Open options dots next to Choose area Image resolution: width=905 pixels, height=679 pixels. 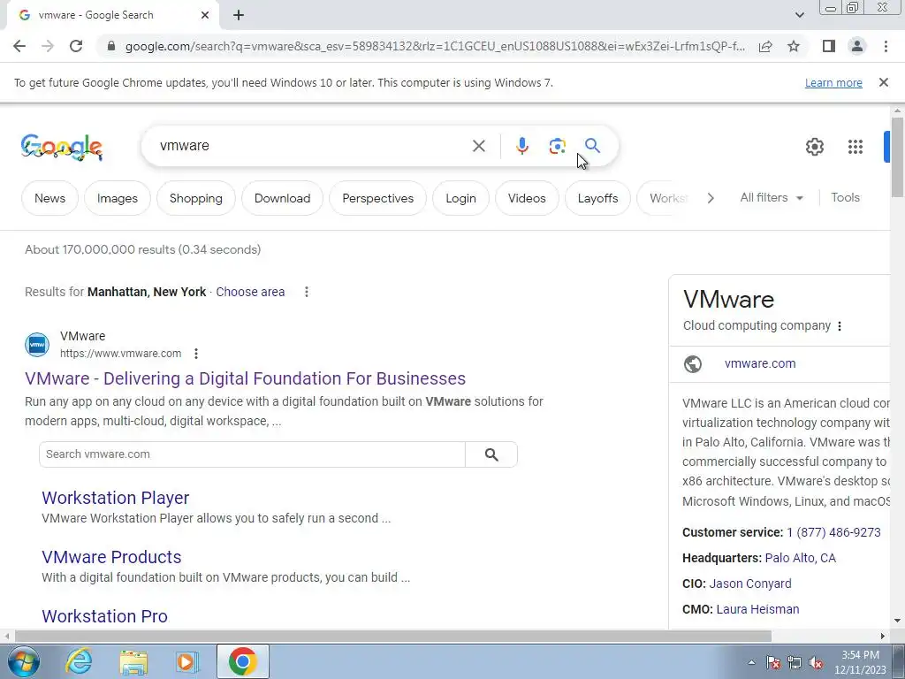point(307,292)
